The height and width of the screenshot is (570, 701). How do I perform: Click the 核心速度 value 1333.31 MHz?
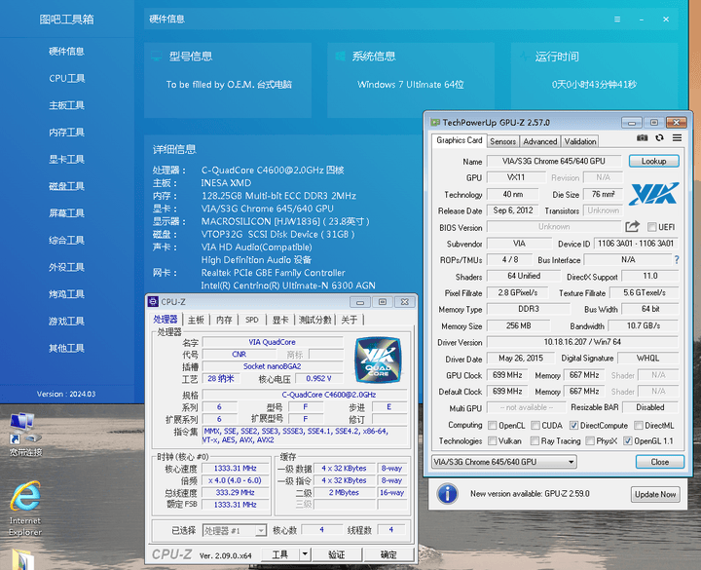[x=236, y=468]
